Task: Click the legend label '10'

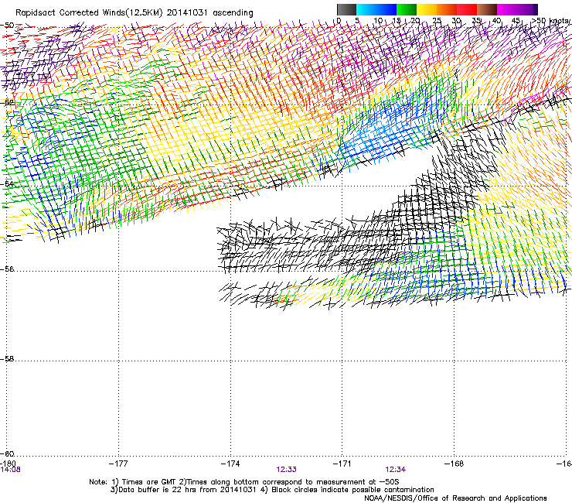Action: point(378,21)
